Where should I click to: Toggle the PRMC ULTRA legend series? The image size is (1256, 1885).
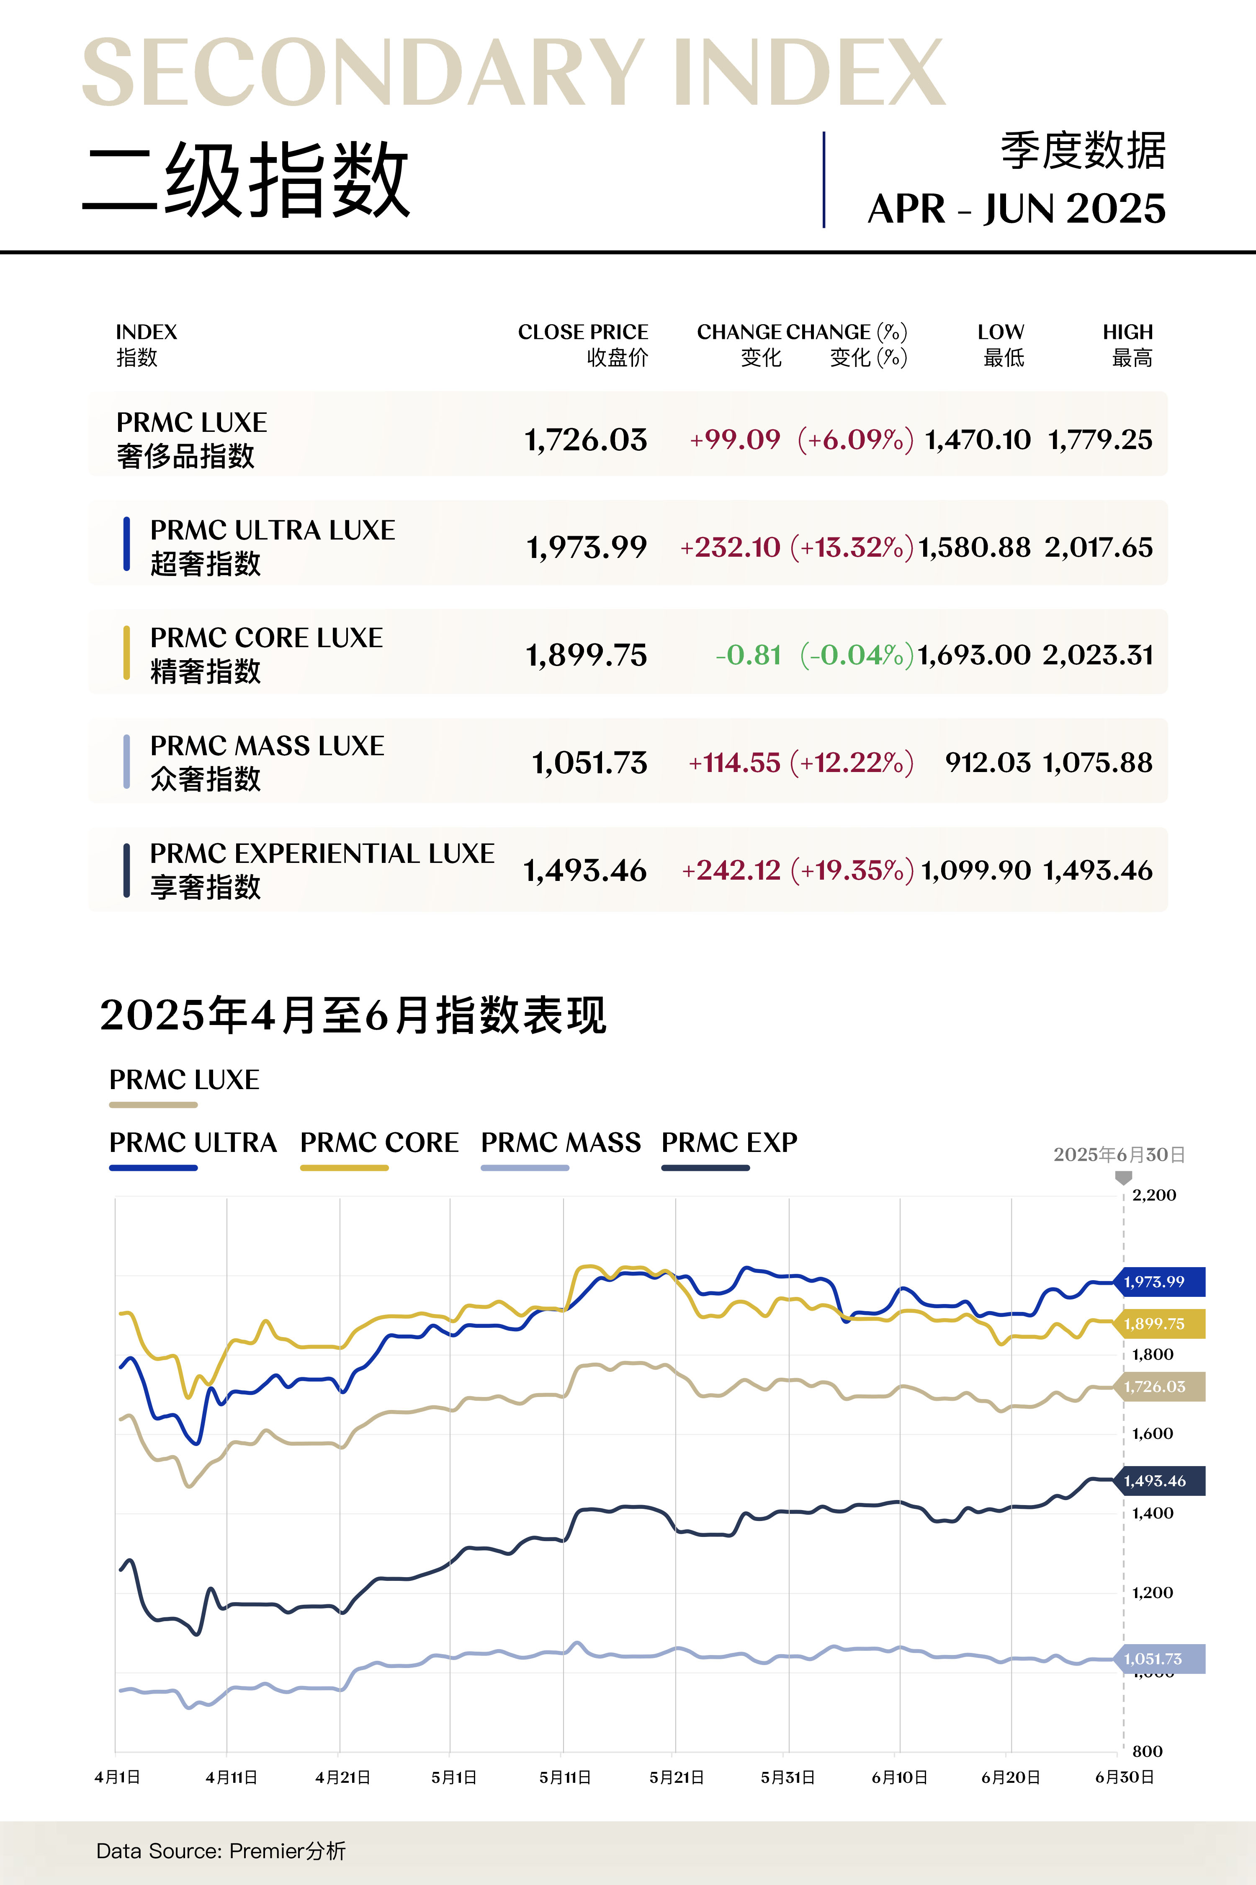pyautogui.click(x=192, y=1143)
